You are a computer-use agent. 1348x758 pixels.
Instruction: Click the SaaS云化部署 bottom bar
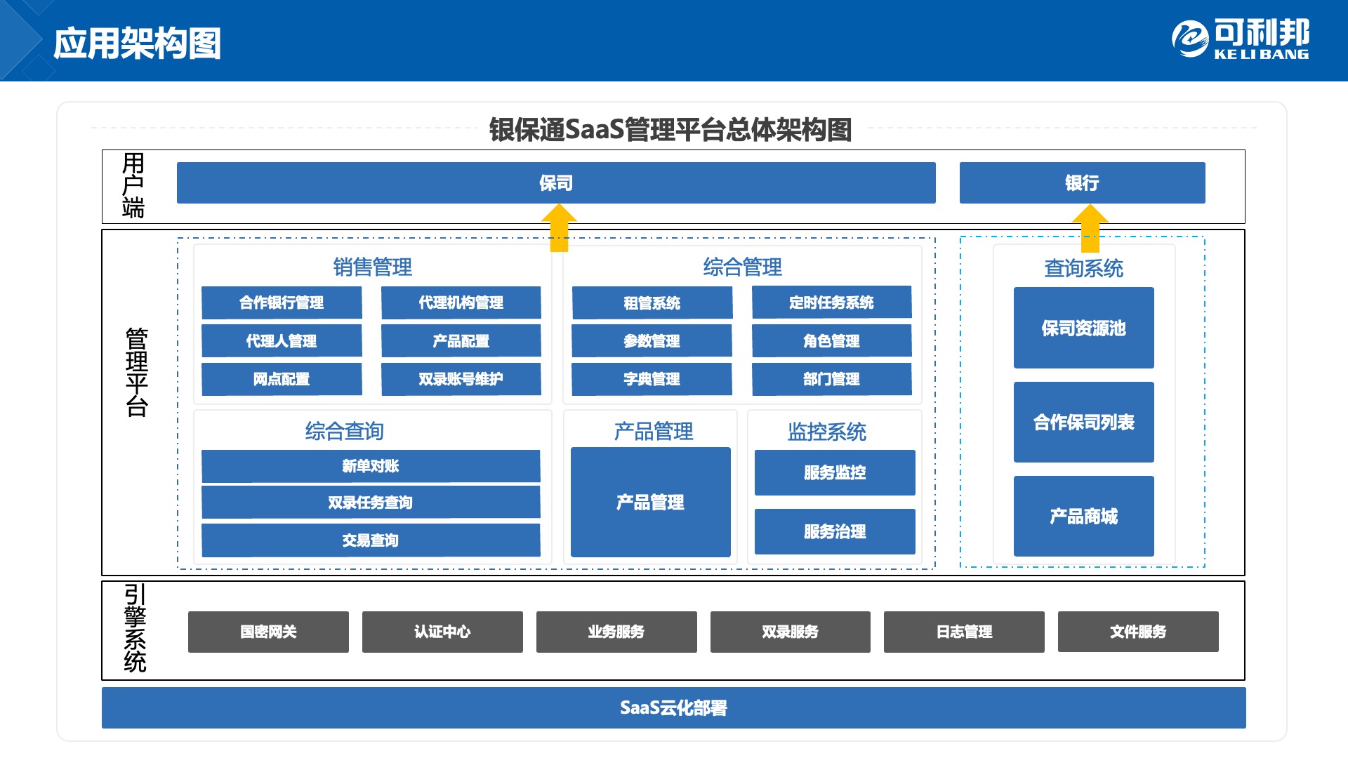click(x=673, y=707)
